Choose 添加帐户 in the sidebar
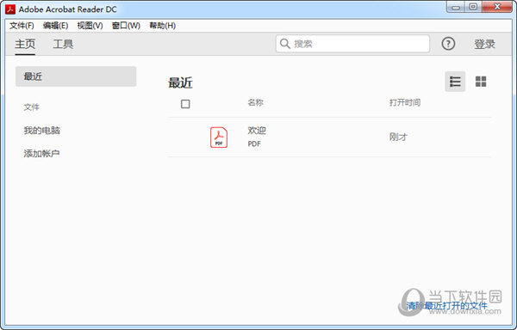 coord(41,153)
